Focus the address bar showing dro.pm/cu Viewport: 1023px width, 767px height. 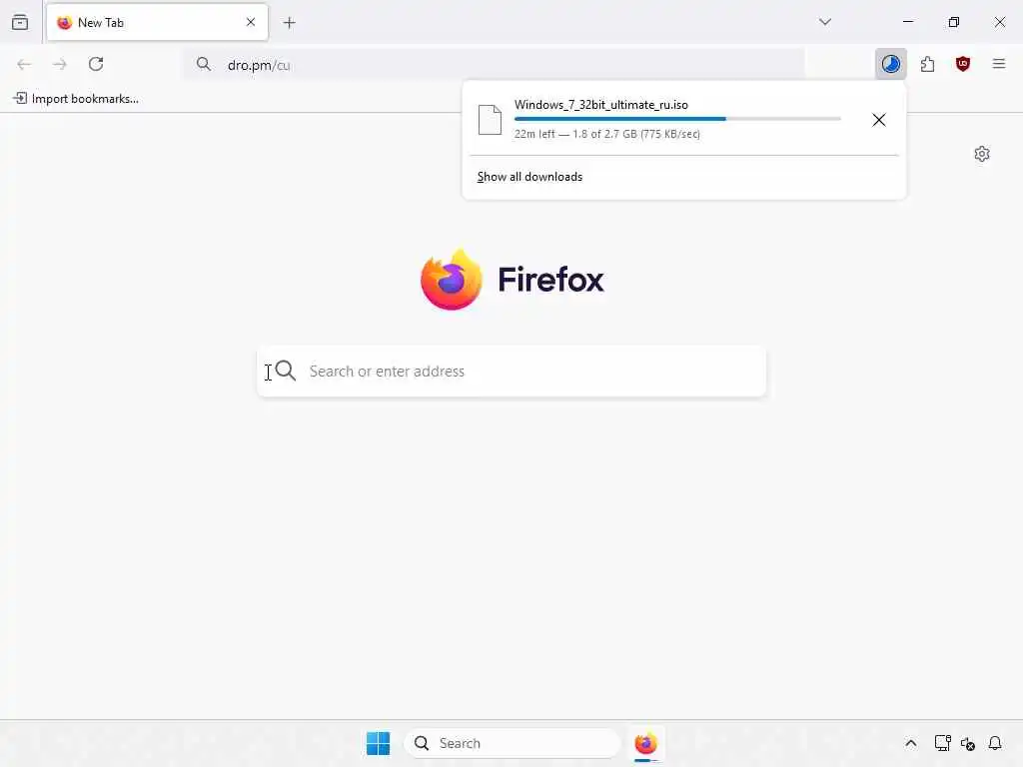(495, 65)
